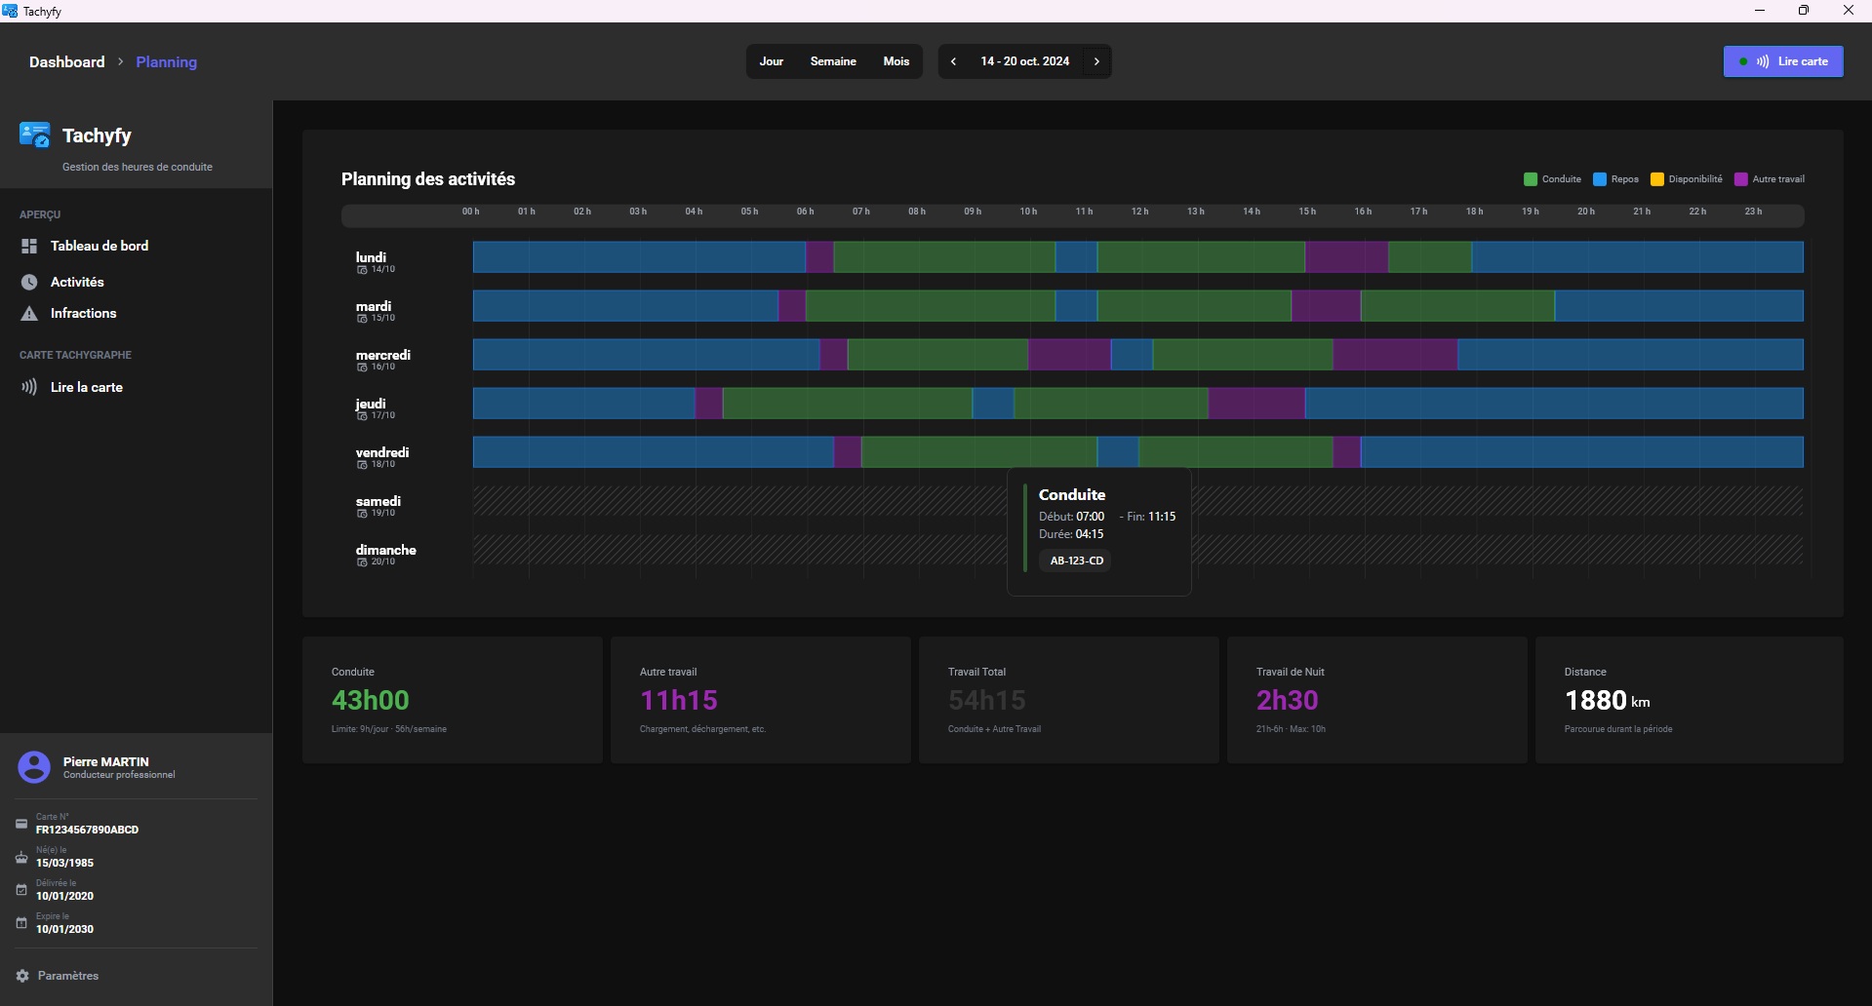Toggle the Conduite legend green swatch
This screenshot has width=1872, height=1006.
[x=1531, y=179]
